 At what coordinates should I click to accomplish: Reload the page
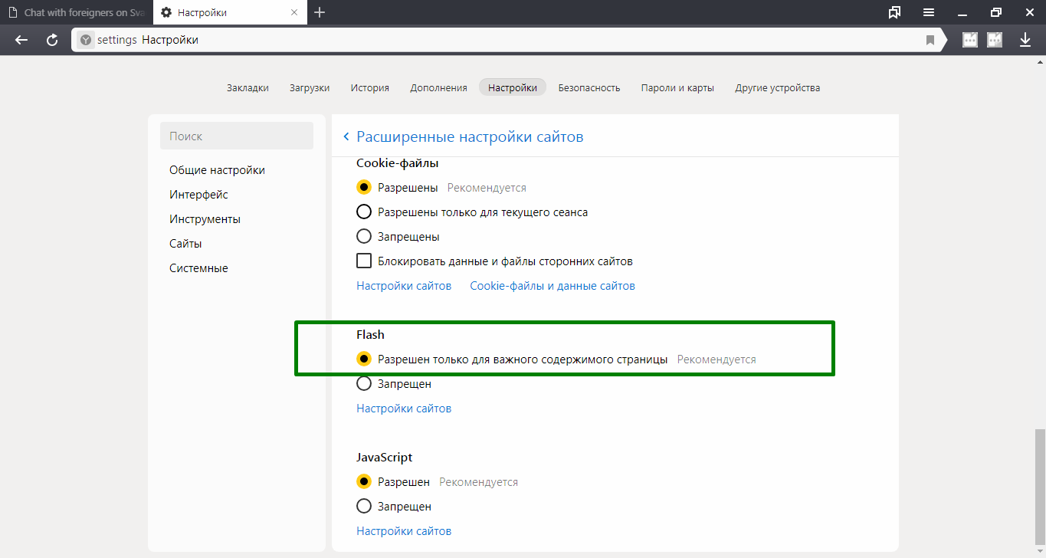[52, 40]
